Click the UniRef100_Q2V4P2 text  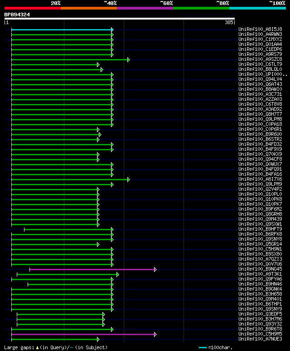(x=260, y=189)
